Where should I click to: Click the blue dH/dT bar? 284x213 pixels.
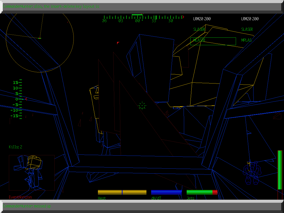tap(166, 192)
